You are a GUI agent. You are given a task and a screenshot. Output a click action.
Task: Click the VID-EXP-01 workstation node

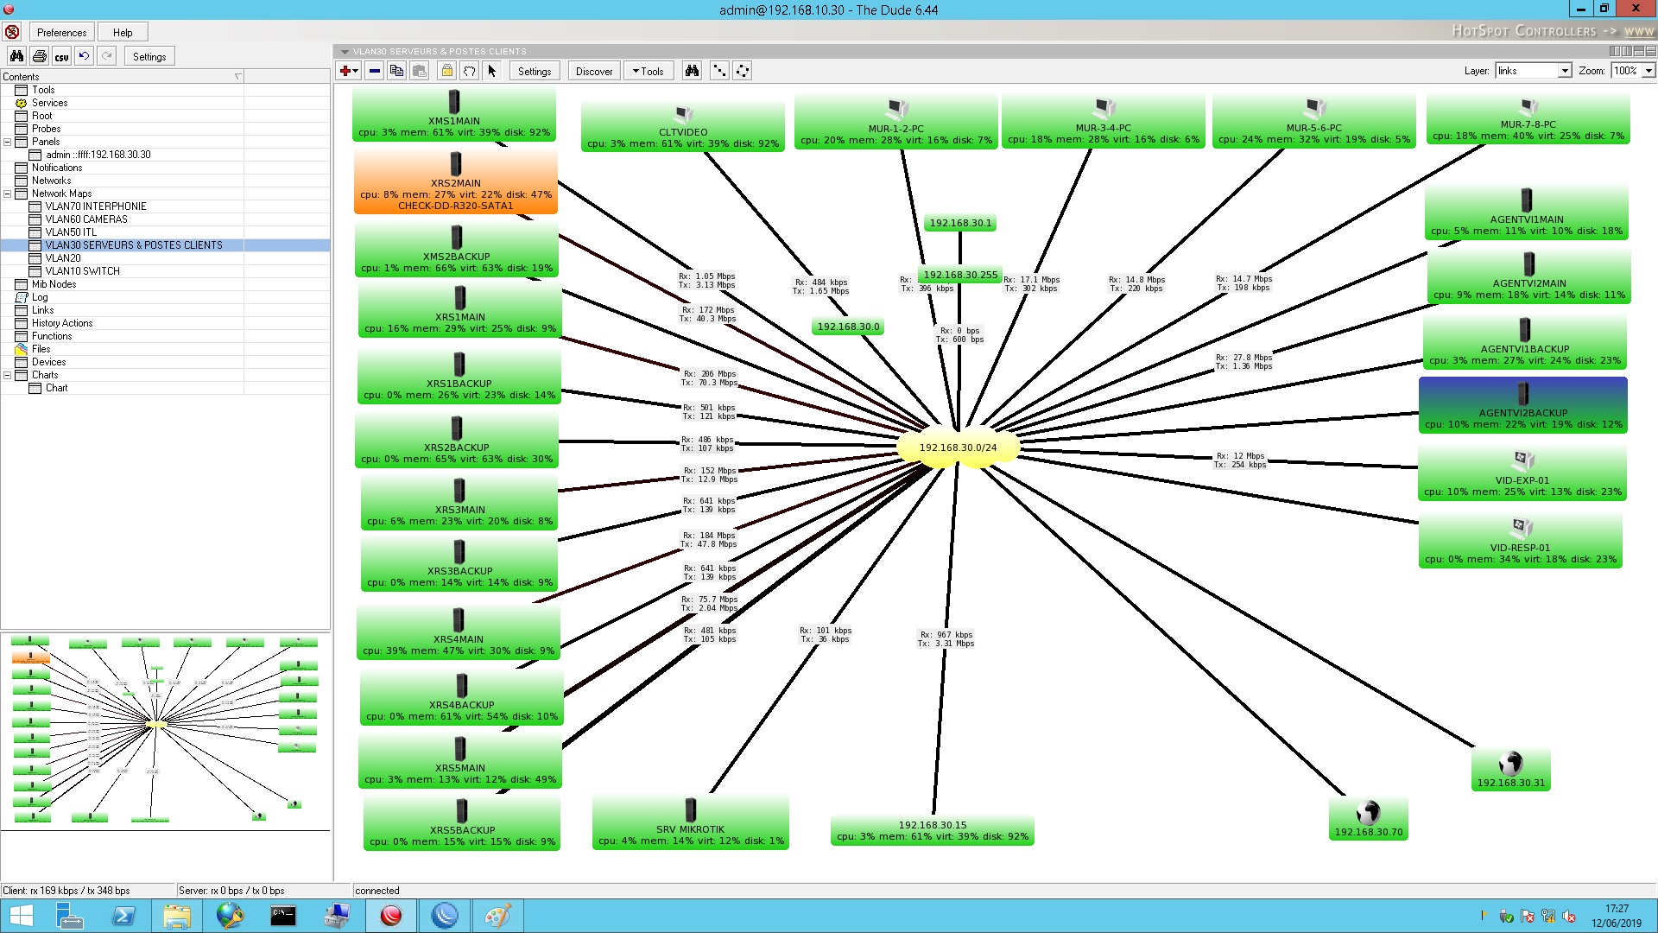pyautogui.click(x=1522, y=473)
